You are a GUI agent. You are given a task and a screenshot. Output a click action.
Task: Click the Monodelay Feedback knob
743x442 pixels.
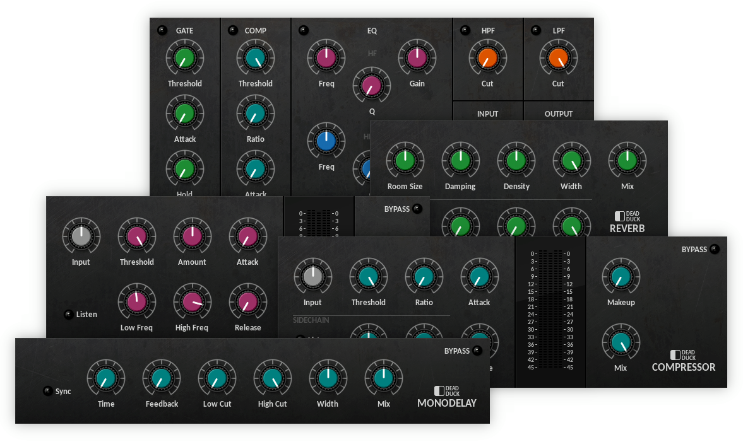pos(161,378)
